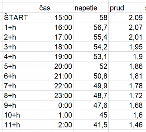Select the 'prud' header cell
This screenshot has height=132, width=146.
point(126,8)
